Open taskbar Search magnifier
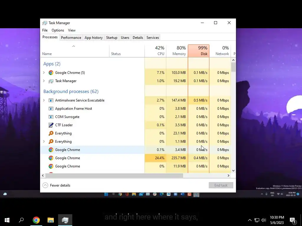The width and height of the screenshot is (302, 226). 21,220
